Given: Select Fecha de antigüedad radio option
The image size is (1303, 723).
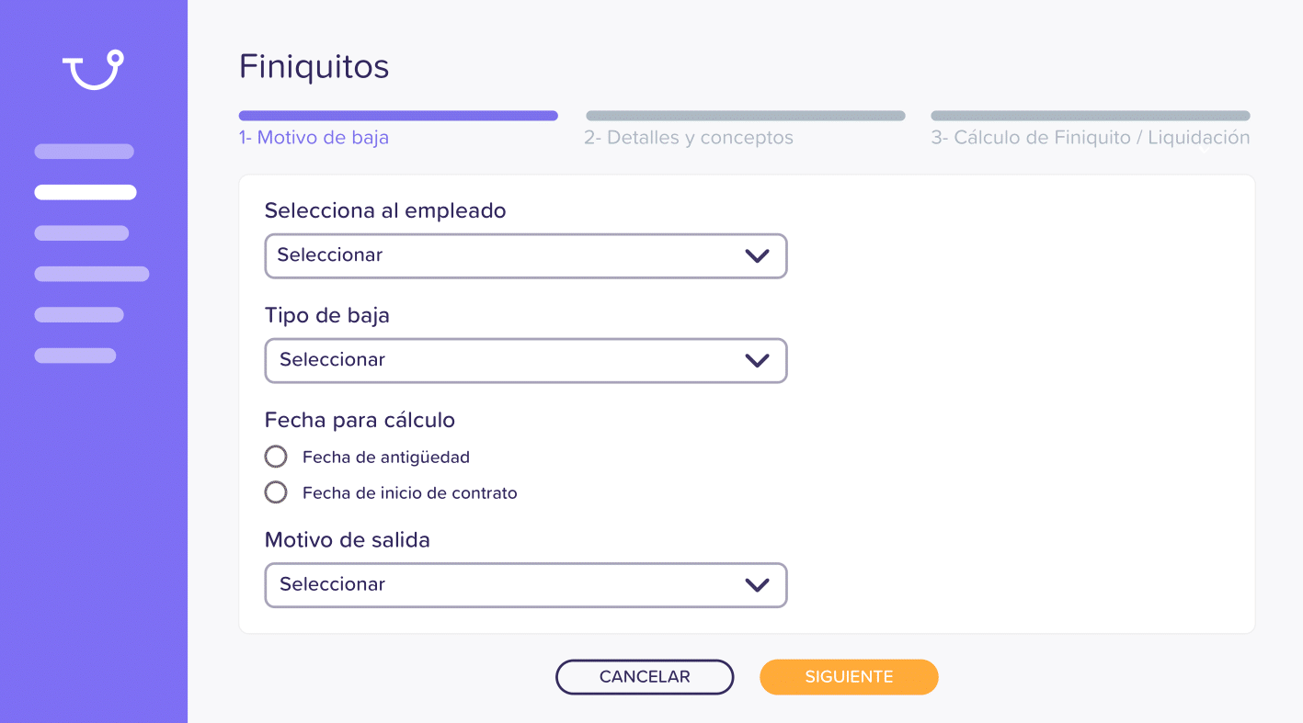Looking at the screenshot, I should pos(276,457).
